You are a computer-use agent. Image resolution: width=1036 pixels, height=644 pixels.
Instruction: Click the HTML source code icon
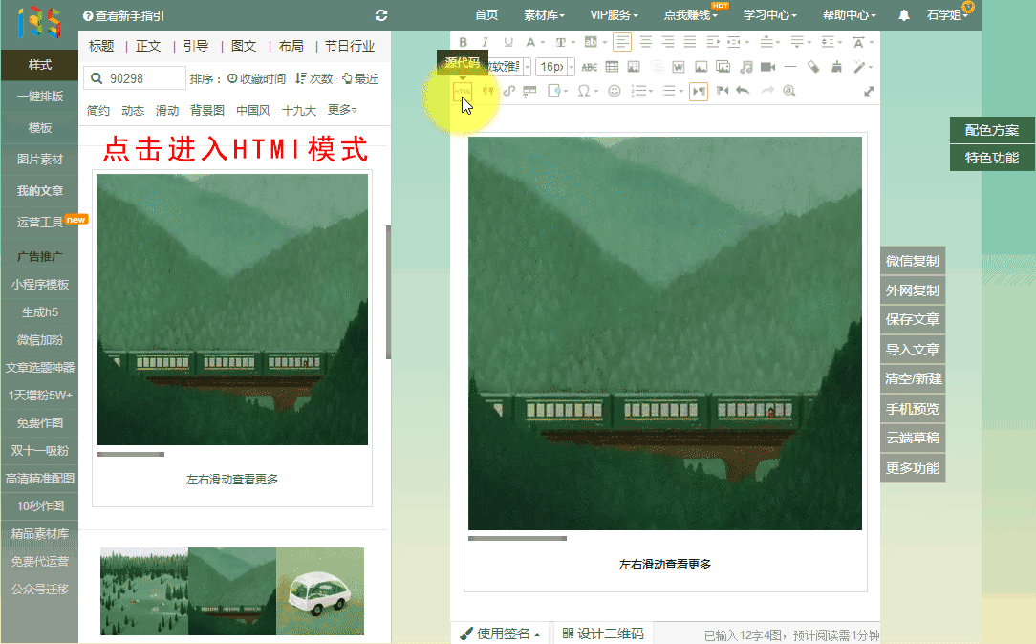pyautogui.click(x=463, y=91)
